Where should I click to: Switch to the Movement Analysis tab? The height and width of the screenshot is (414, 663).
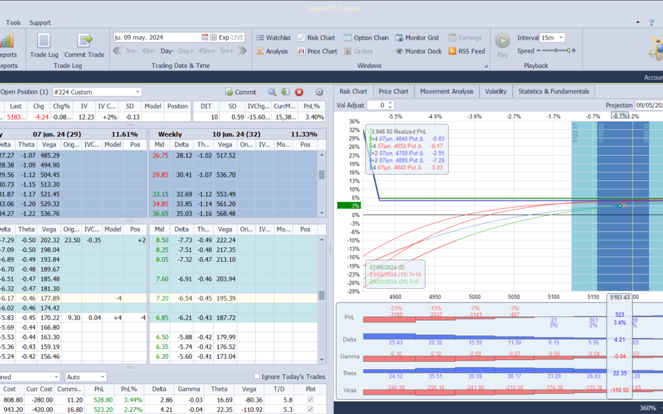click(x=446, y=91)
